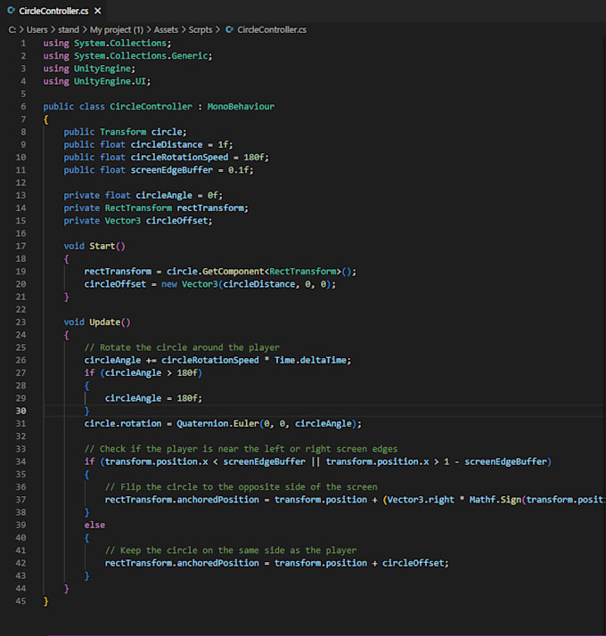
Task: Click the C# icon in the breadcrumb path
Action: point(230,29)
